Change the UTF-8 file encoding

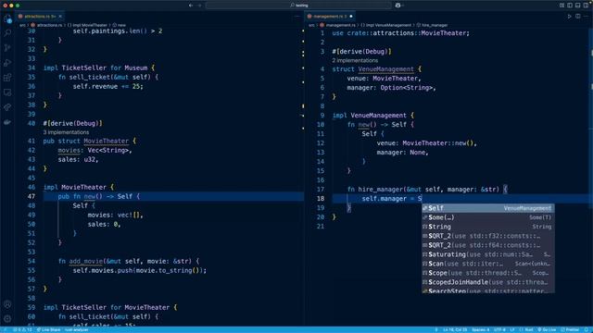point(499,330)
